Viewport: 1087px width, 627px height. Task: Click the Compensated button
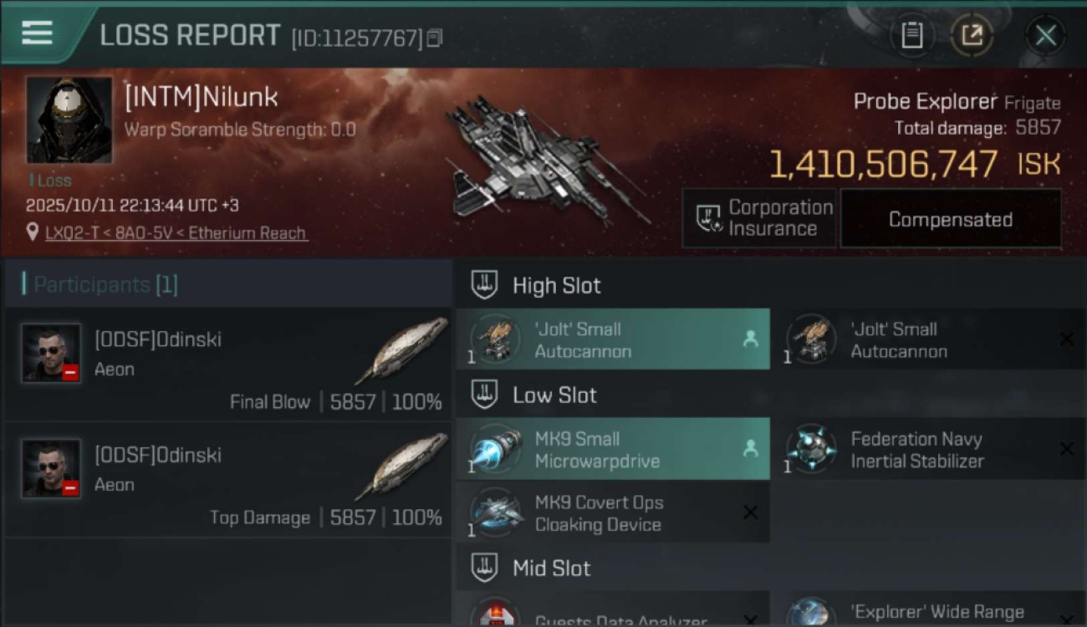[x=950, y=219]
